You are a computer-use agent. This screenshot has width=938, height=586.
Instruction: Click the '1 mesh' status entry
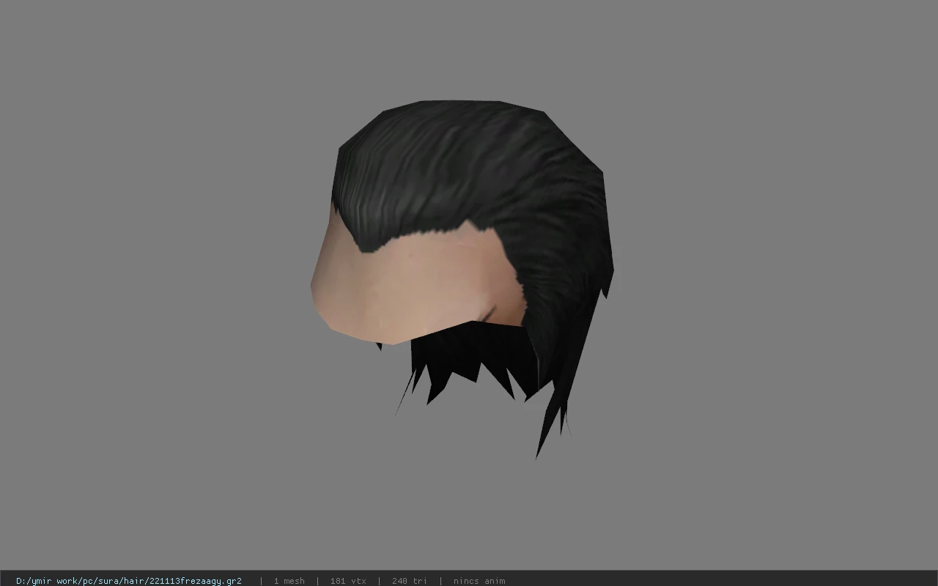[289, 581]
